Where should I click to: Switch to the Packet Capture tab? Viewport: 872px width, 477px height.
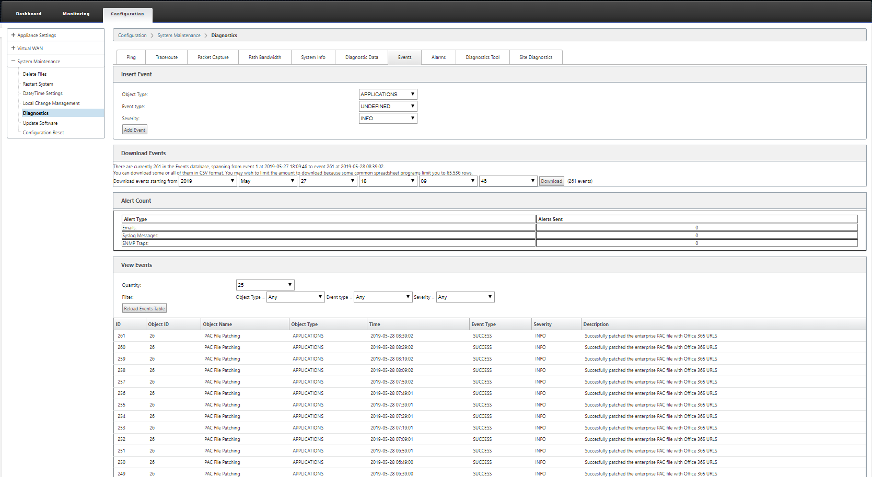[x=213, y=57]
